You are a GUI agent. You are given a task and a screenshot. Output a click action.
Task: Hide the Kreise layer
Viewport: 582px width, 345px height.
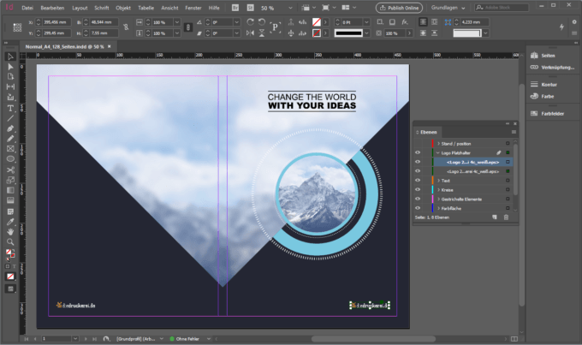pyautogui.click(x=418, y=190)
